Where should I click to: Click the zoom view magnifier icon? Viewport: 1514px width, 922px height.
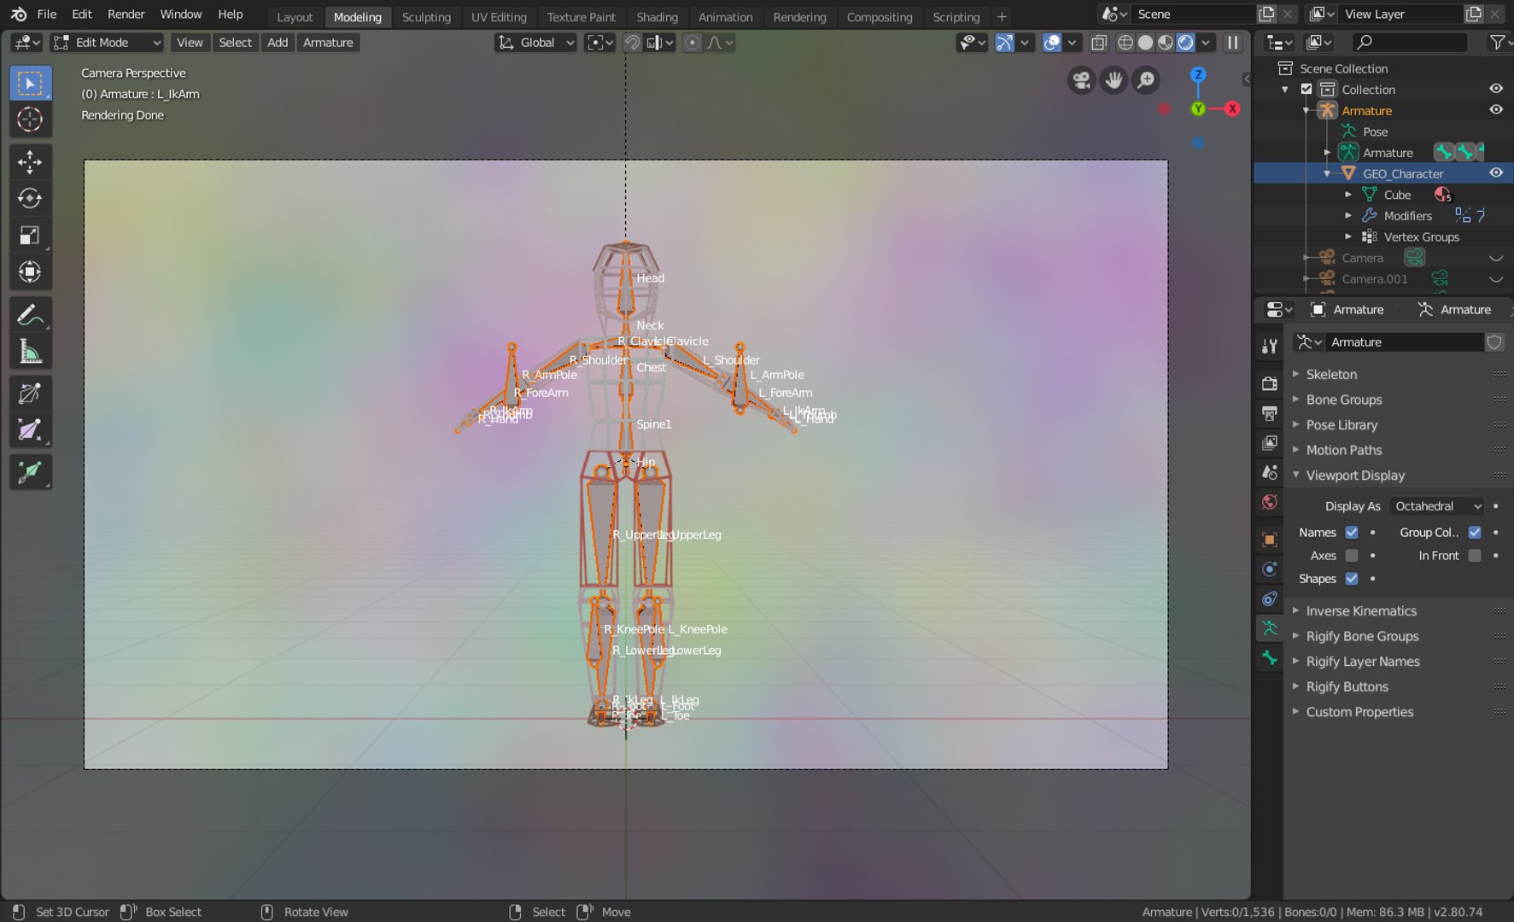pos(1146,80)
